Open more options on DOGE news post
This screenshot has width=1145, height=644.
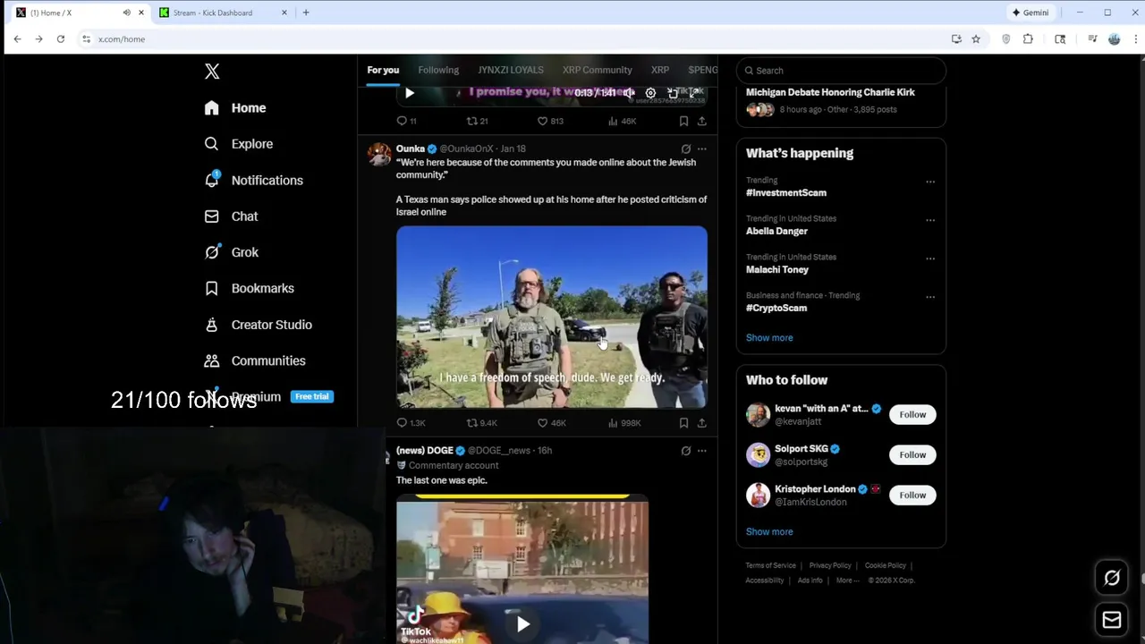(x=702, y=451)
